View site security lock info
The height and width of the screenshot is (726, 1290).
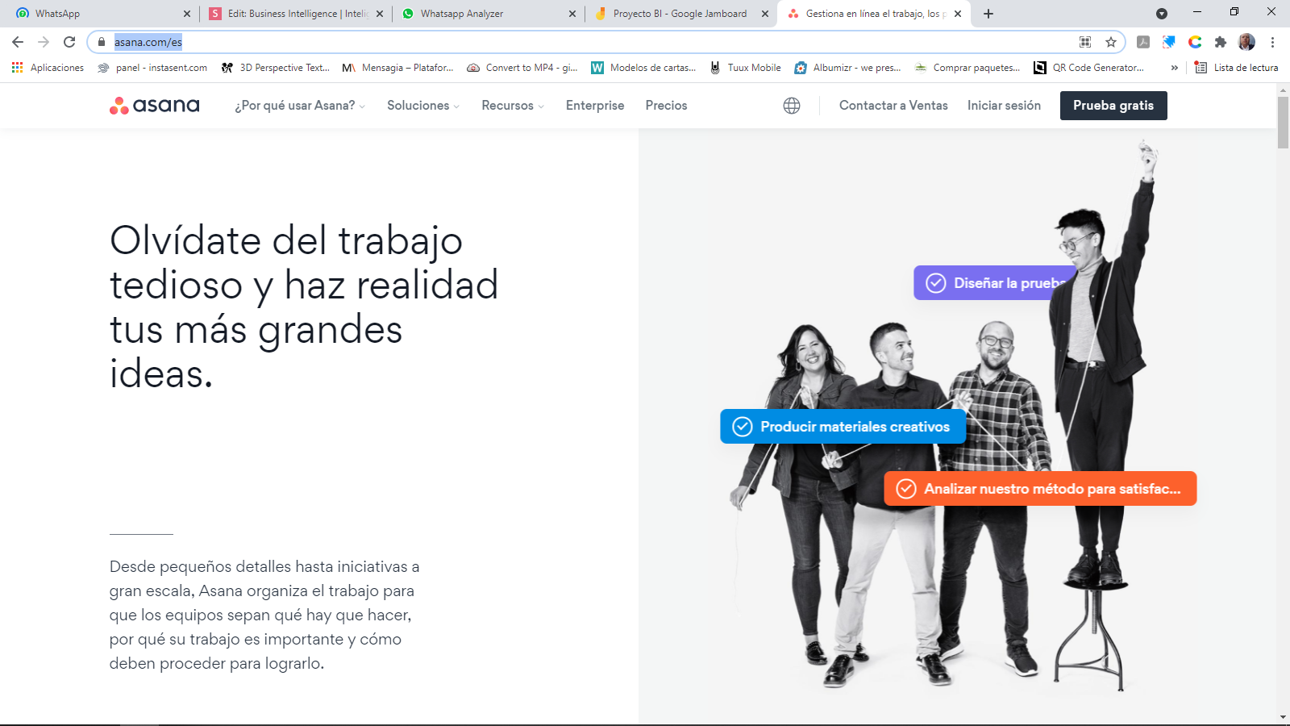102,42
